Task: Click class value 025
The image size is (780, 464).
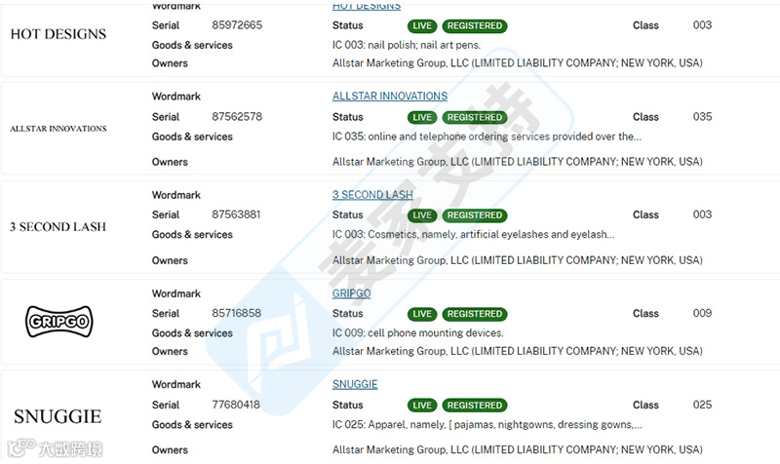Action: [702, 405]
